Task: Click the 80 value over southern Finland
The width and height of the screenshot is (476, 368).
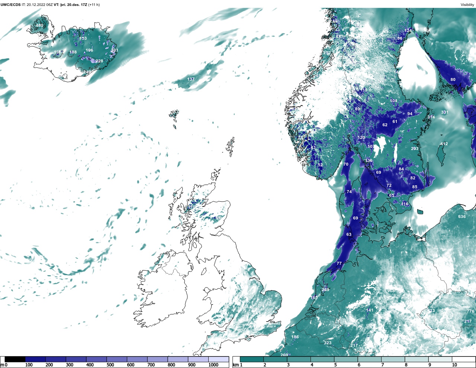Action: [x=453, y=79]
